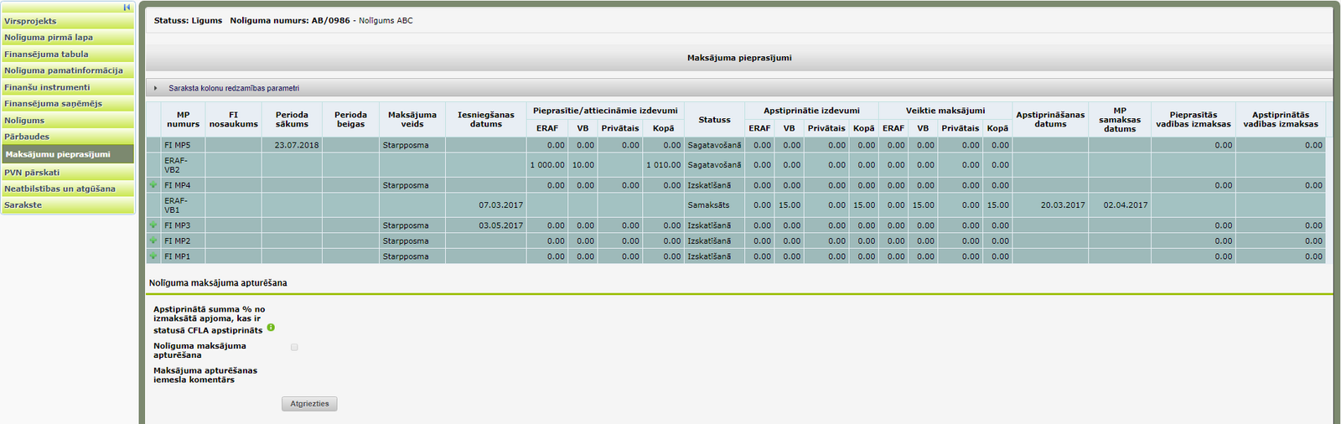Screen dimensions: 1341x424
Task: Open the Virsprojekts menu item
Action: [x=68, y=21]
